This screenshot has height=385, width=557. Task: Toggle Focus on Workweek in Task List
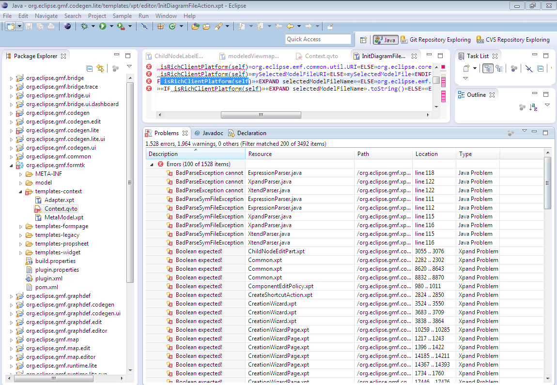click(x=514, y=69)
